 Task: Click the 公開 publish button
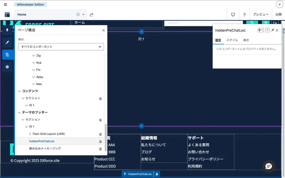pyautogui.click(x=278, y=15)
